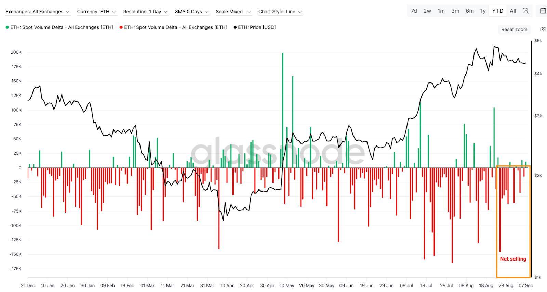Activate the zoom-selection magnifier tool
Screen dimensions: 547x292
coord(525,11)
